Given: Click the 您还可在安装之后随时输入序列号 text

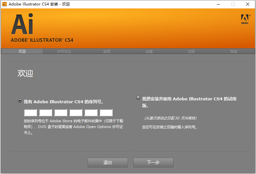Looking at the screenshot, I should (x=169, y=127).
